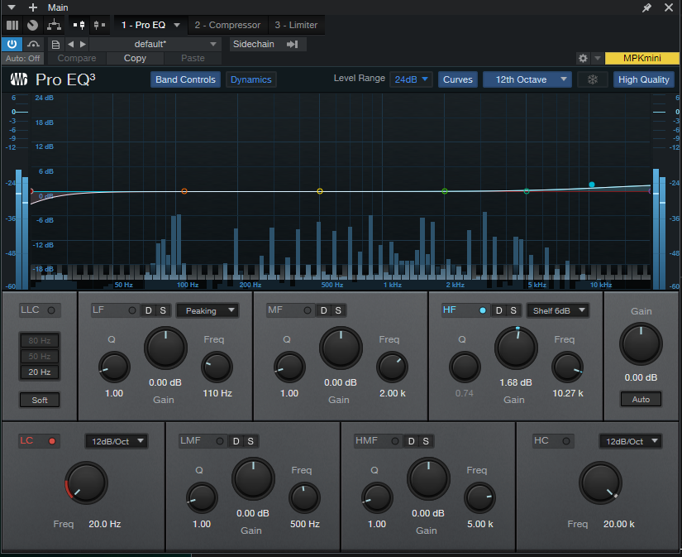Screen dimensions: 682x557
Task: Switch to the 2 - Compressor tab
Action: [227, 26]
